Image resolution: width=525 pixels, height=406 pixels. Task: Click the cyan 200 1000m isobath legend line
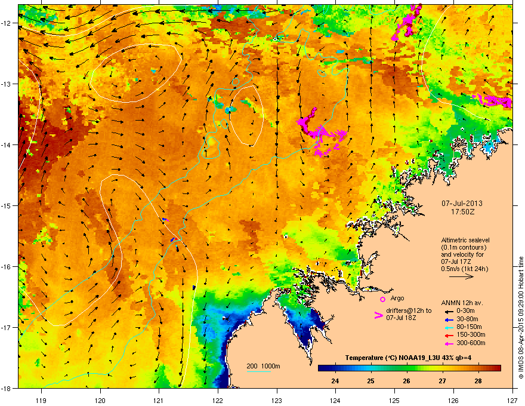258,371
